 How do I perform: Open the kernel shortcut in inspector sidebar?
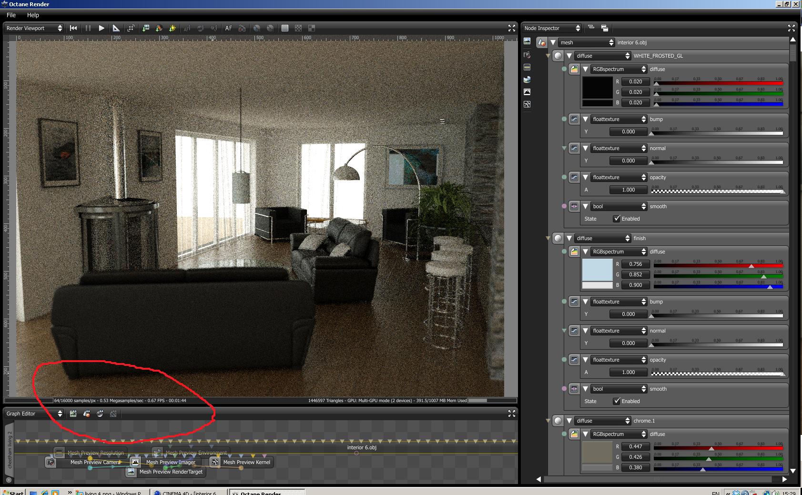point(527,104)
